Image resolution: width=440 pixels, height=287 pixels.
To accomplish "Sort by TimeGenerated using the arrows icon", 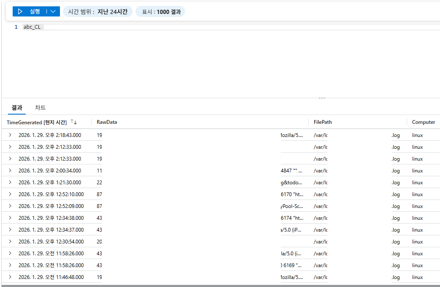I will point(73,122).
